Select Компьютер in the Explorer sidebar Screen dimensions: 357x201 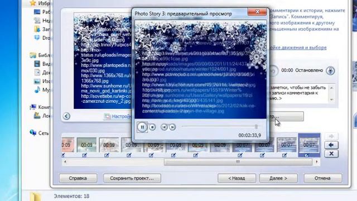(x=40, y=107)
